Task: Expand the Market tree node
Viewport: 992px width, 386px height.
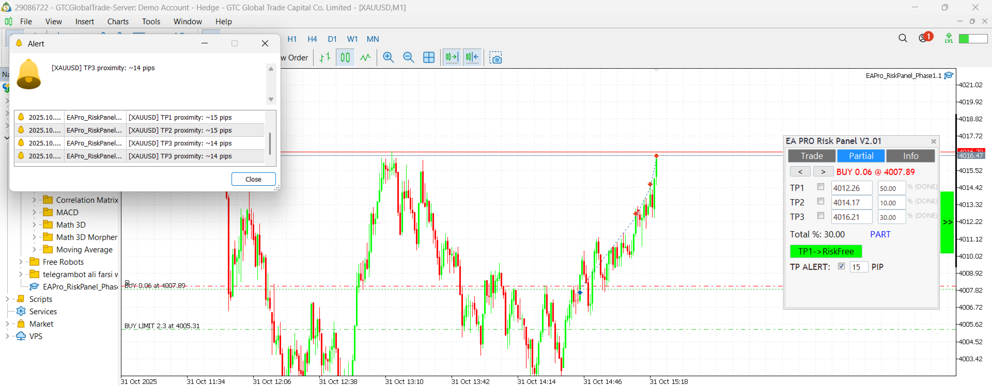Action: [x=7, y=324]
